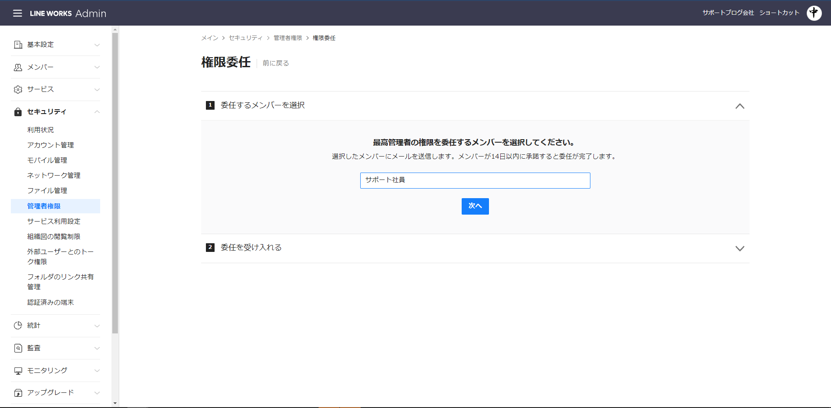Click the 統計 pie chart icon

18,326
